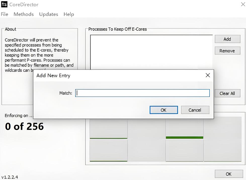Open the Updates menu
Image resolution: width=246 pixels, height=180 pixels.
[49, 14]
